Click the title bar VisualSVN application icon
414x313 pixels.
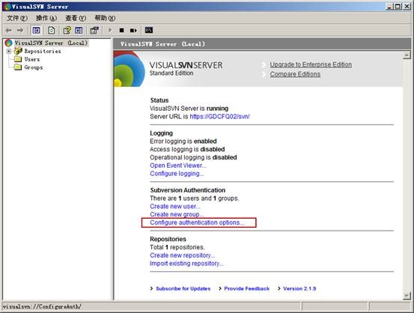pyautogui.click(x=7, y=6)
